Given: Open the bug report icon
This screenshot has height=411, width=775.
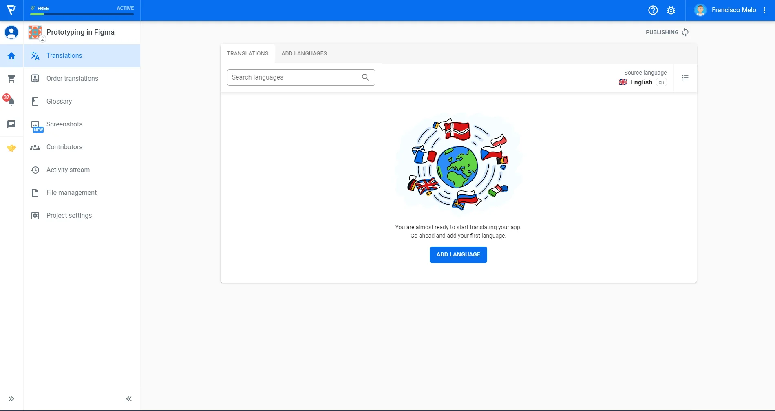Looking at the screenshot, I should point(671,10).
